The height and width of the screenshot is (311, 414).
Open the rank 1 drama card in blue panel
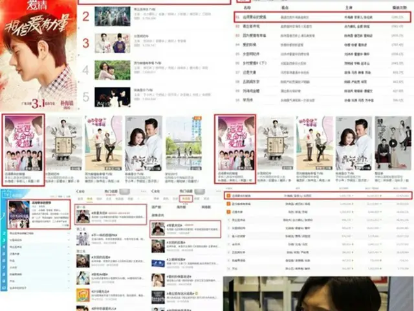tap(39, 214)
